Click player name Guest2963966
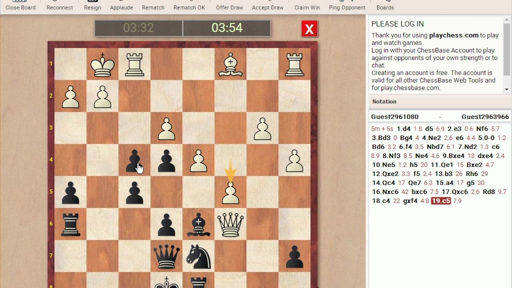512x288 pixels. [485, 117]
